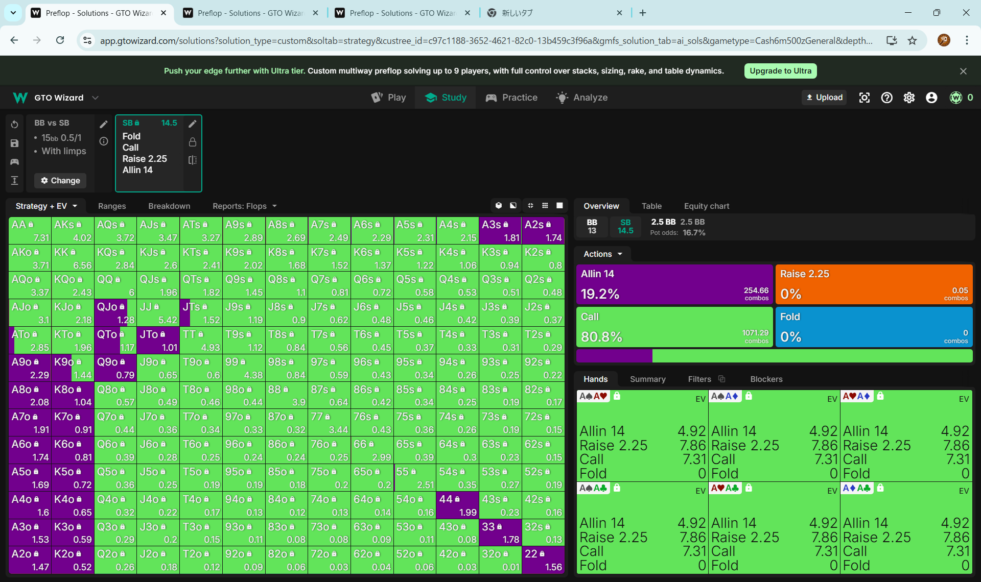Select the AKs cell in hand matrix
The height and width of the screenshot is (582, 981).
pos(73,231)
